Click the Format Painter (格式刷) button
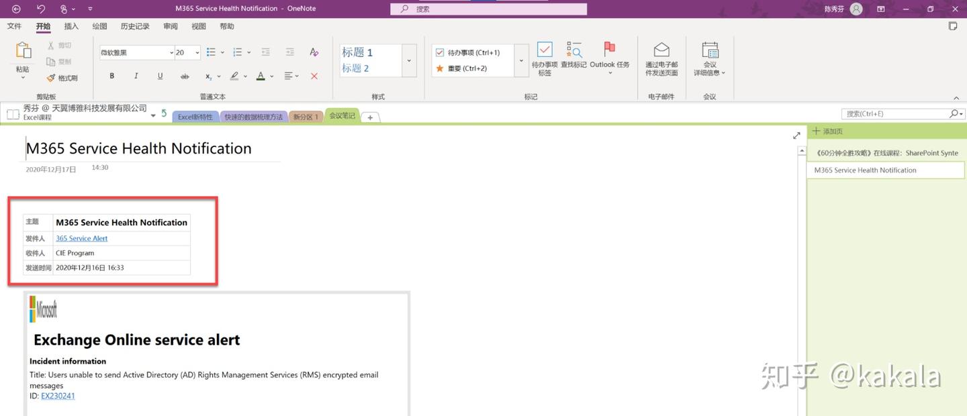The width and height of the screenshot is (967, 416). (62, 78)
